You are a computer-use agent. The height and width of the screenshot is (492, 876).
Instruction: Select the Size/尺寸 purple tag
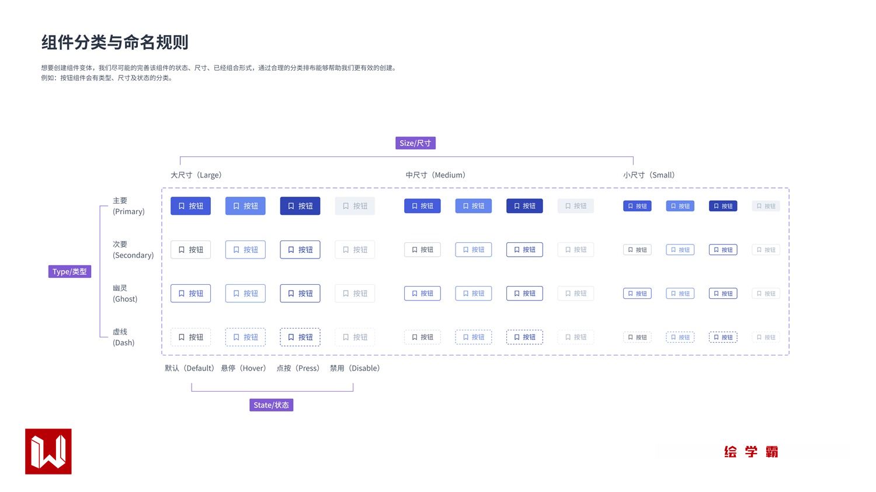pos(415,143)
